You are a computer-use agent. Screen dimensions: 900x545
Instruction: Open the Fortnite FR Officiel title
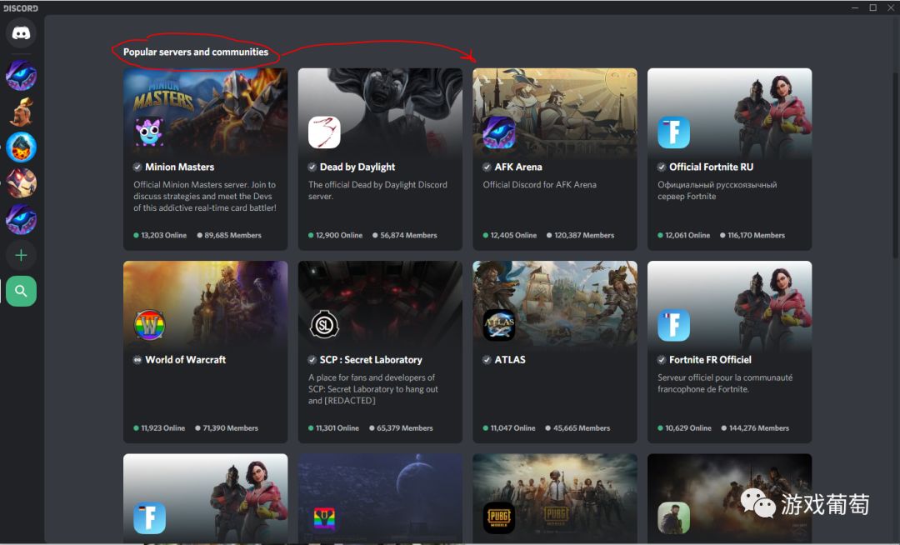coord(710,360)
